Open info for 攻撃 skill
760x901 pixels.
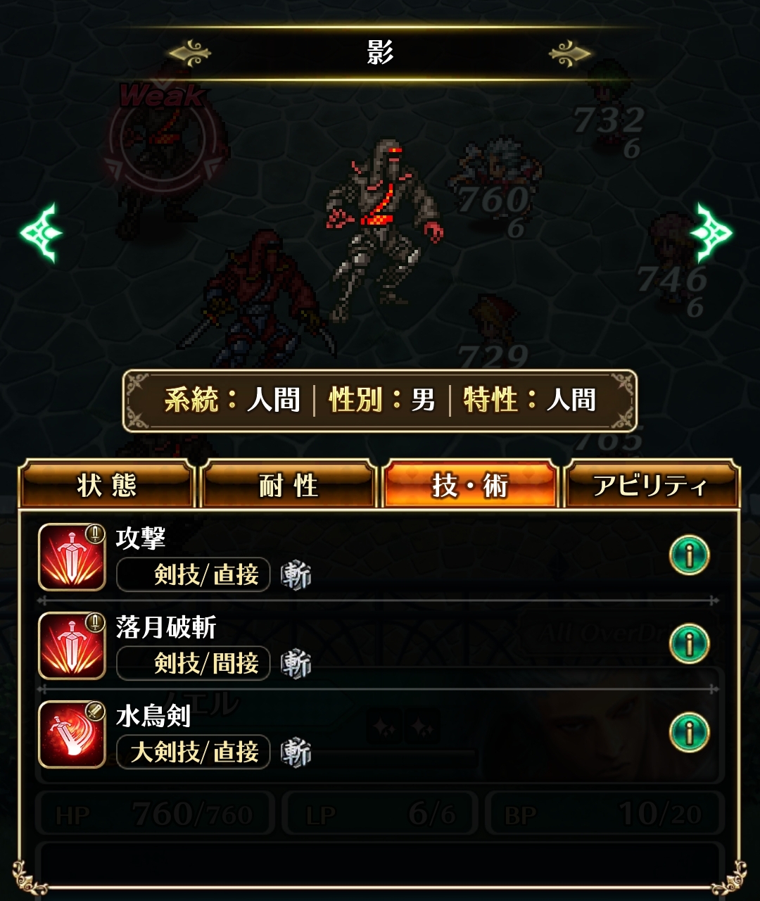tap(689, 555)
